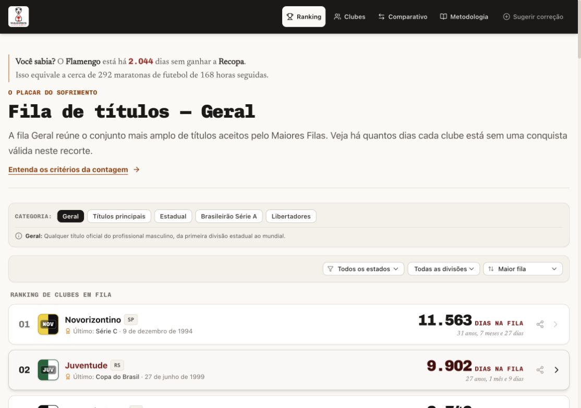581x408 pixels.
Task: Click the filter funnel icon
Action: click(x=330, y=269)
